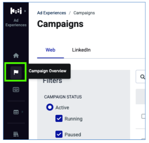Open the library books icon in the sidebar

click(16, 134)
